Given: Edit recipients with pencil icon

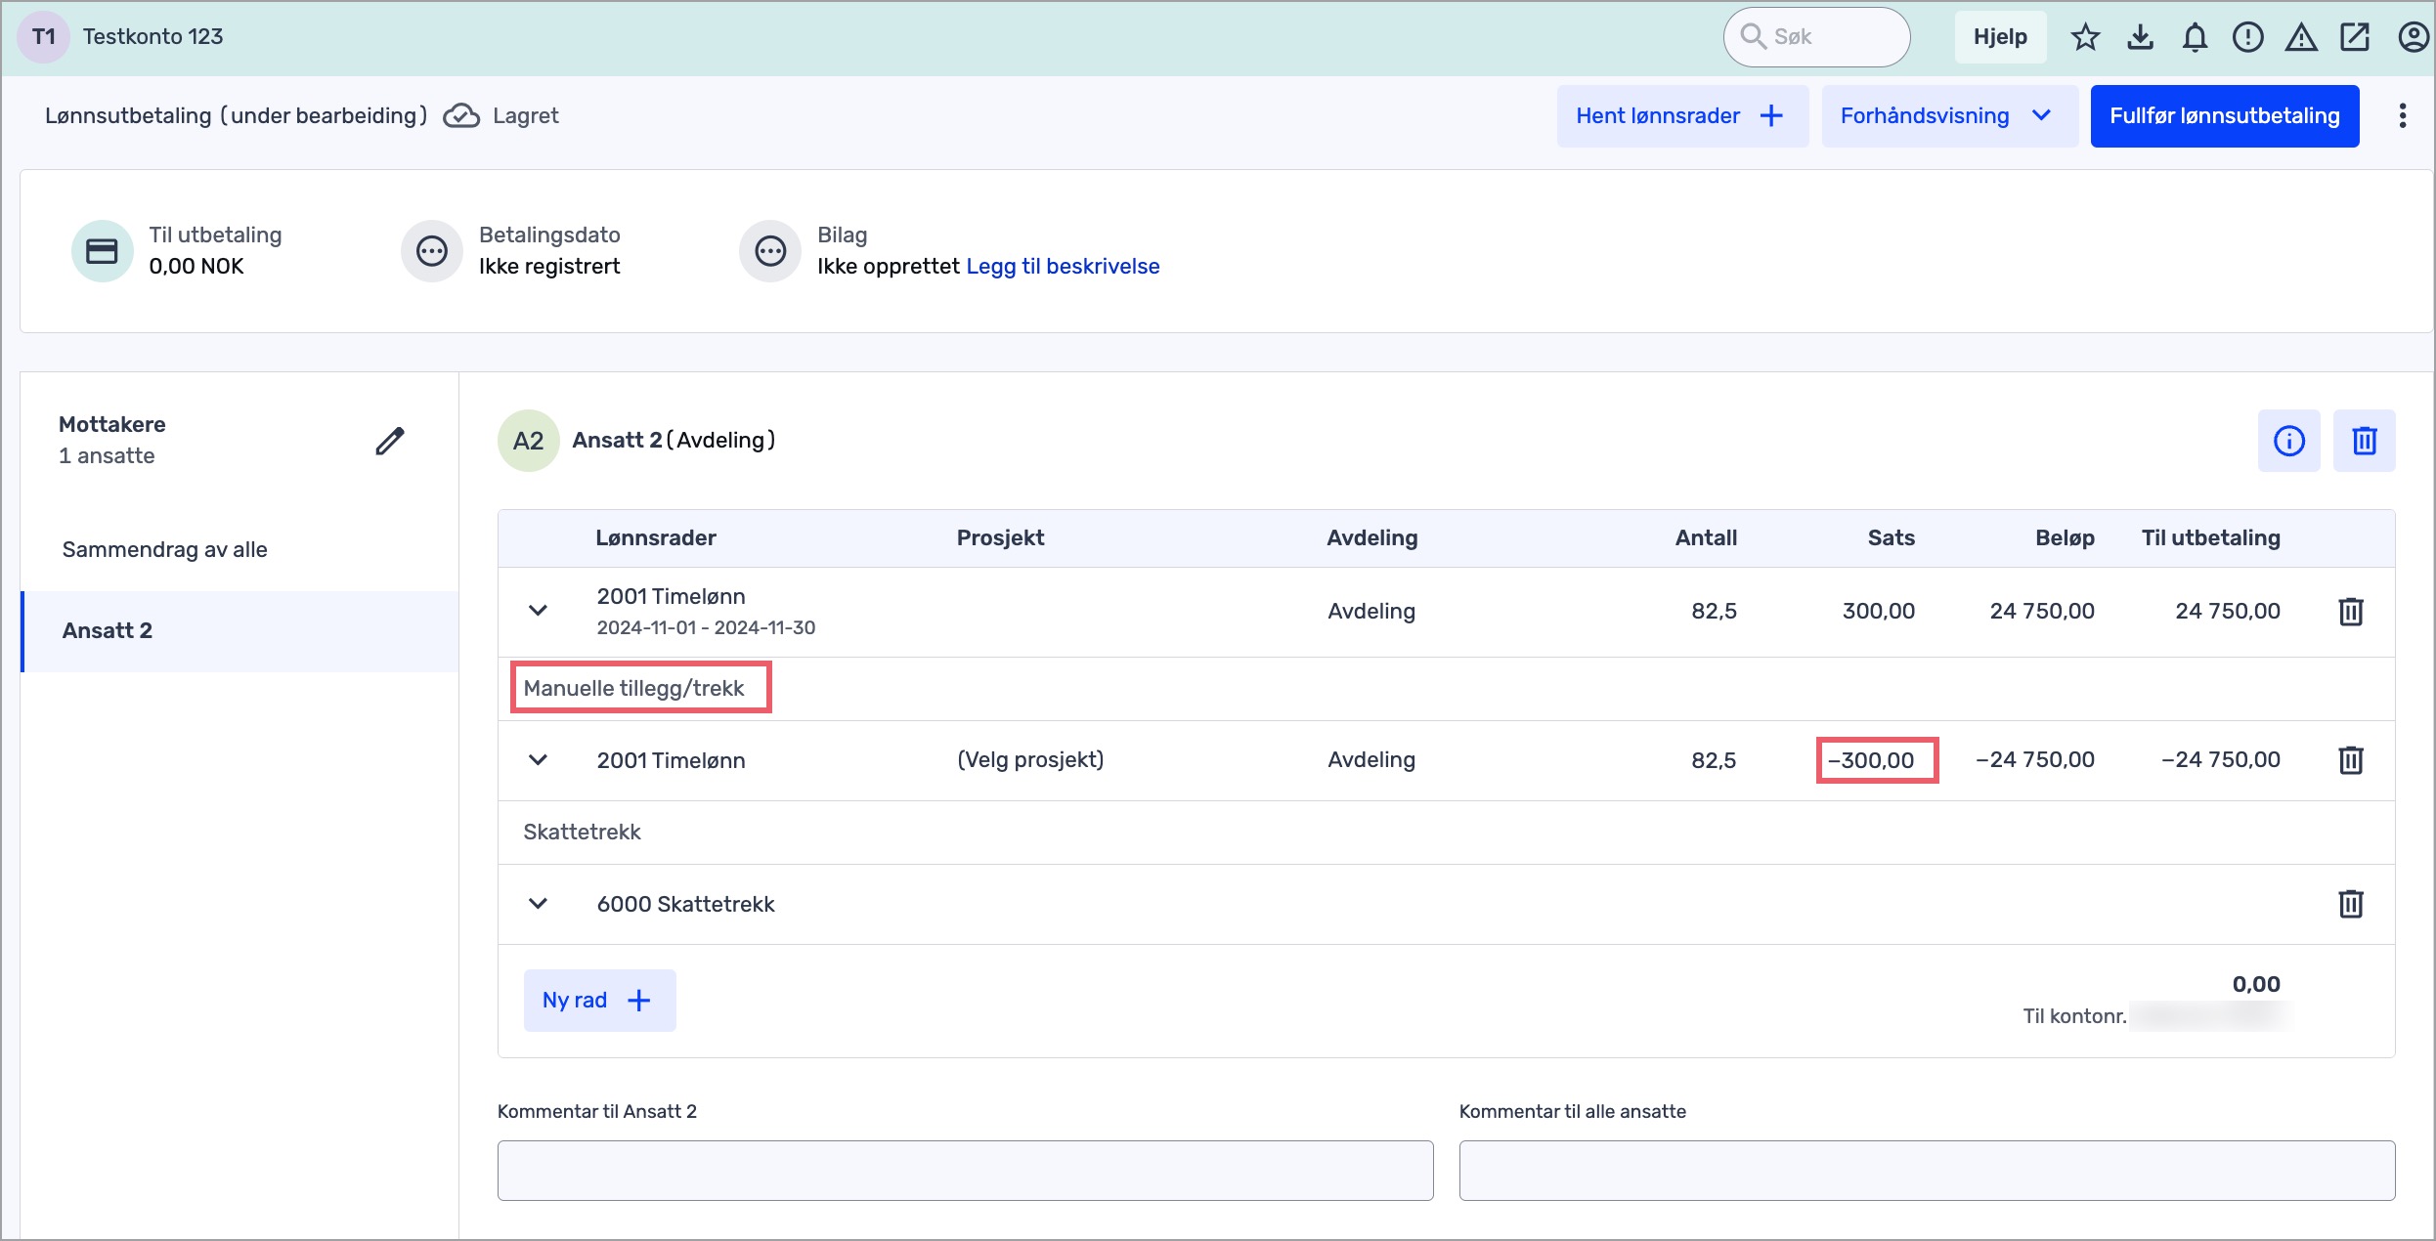Looking at the screenshot, I should click(389, 441).
